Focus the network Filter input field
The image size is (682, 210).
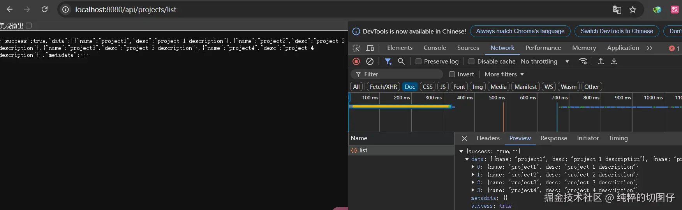[x=397, y=74]
